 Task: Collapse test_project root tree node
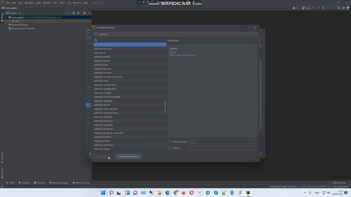6,18
